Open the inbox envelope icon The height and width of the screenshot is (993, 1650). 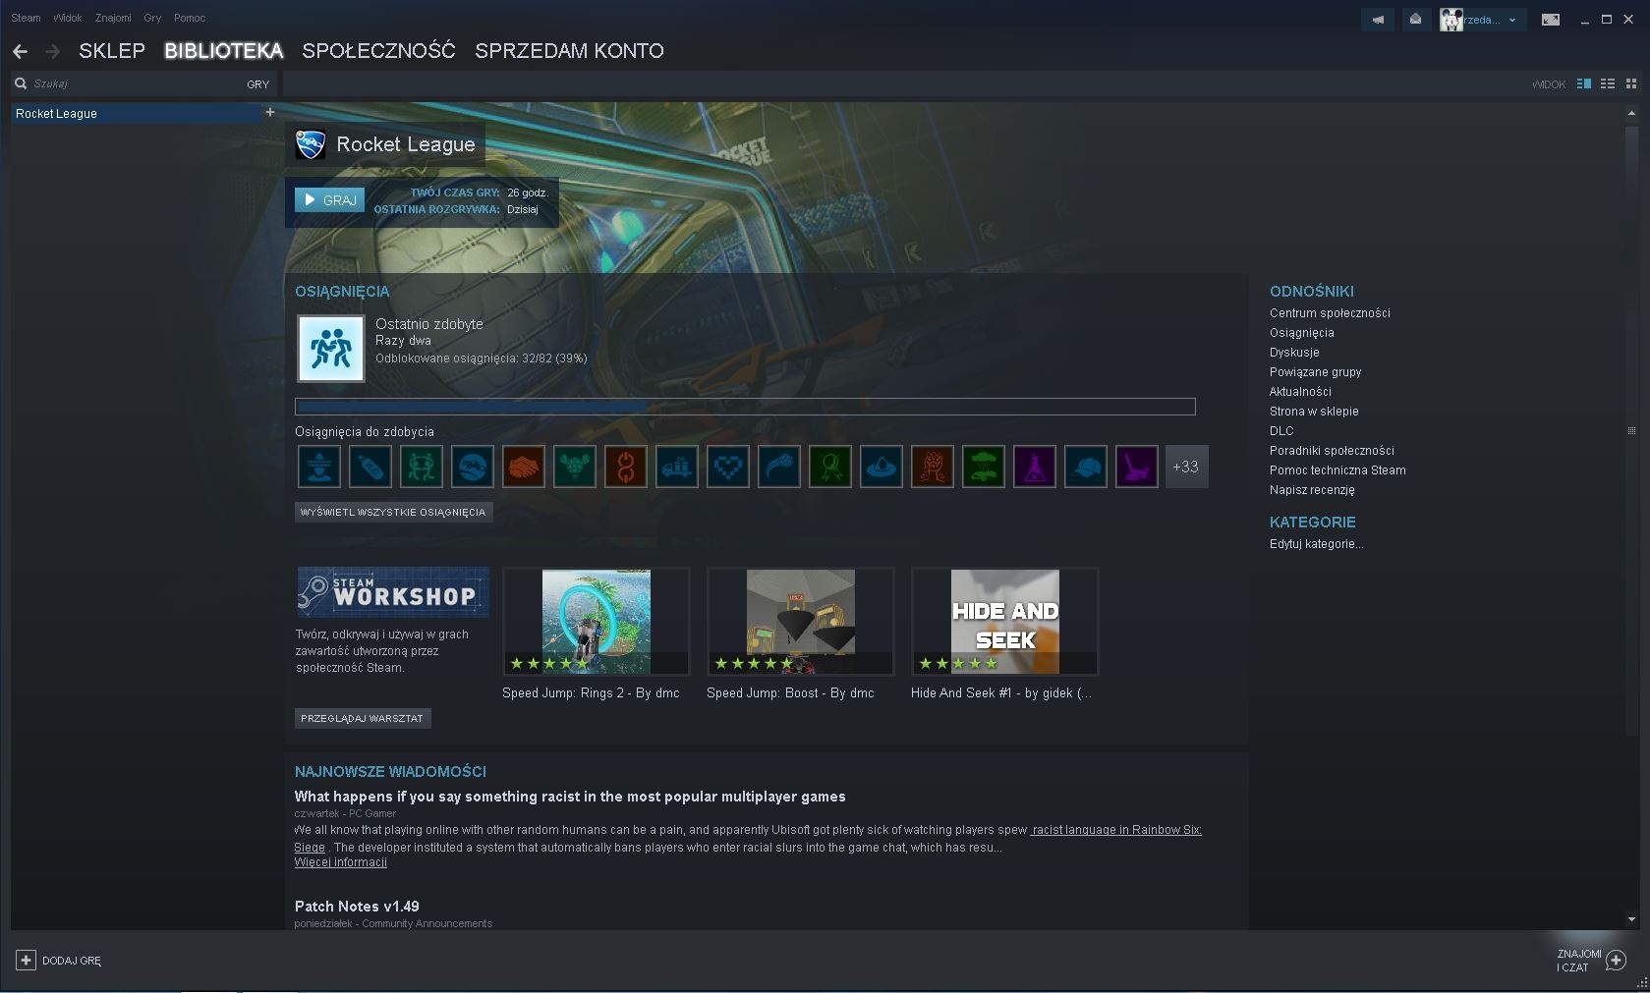pos(1415,19)
